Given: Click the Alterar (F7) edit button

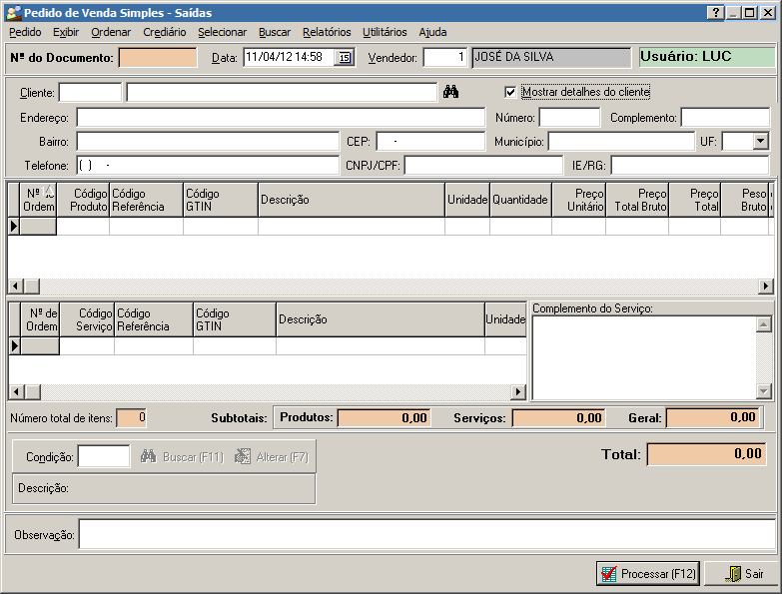Looking at the screenshot, I should (272, 457).
